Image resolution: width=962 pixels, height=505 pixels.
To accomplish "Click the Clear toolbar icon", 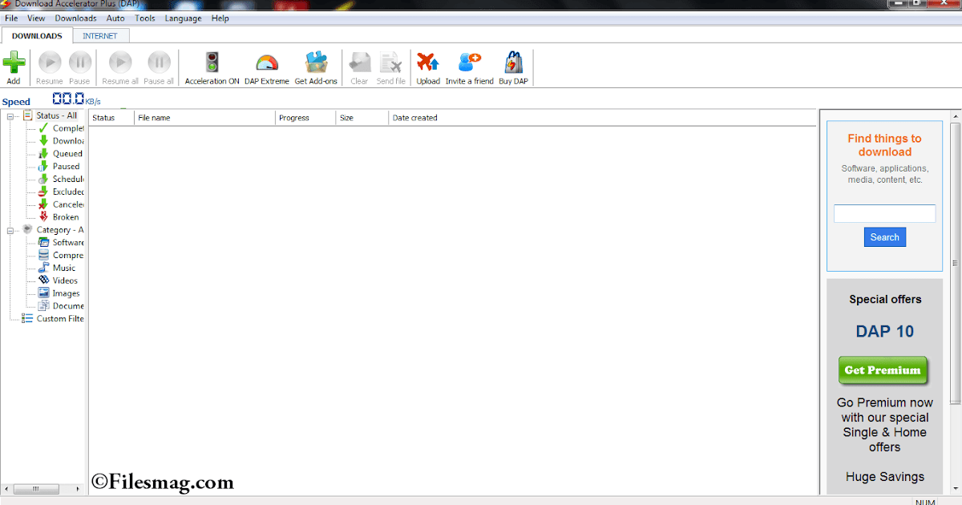I will pyautogui.click(x=359, y=63).
